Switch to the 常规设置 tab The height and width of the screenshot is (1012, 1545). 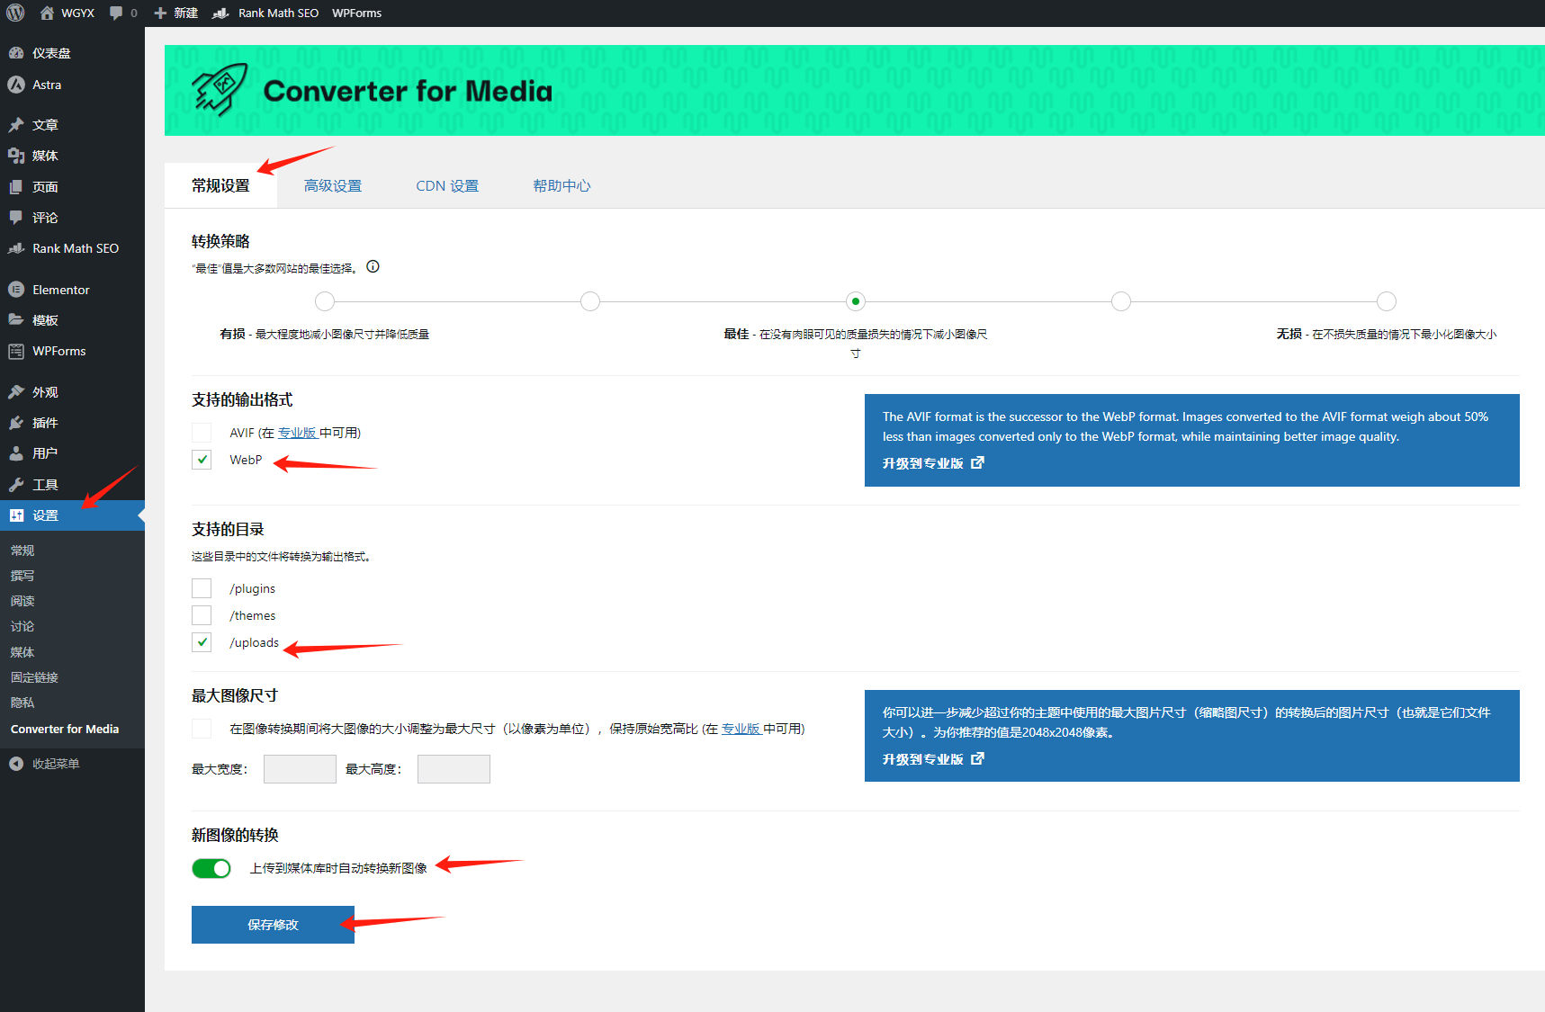(220, 185)
